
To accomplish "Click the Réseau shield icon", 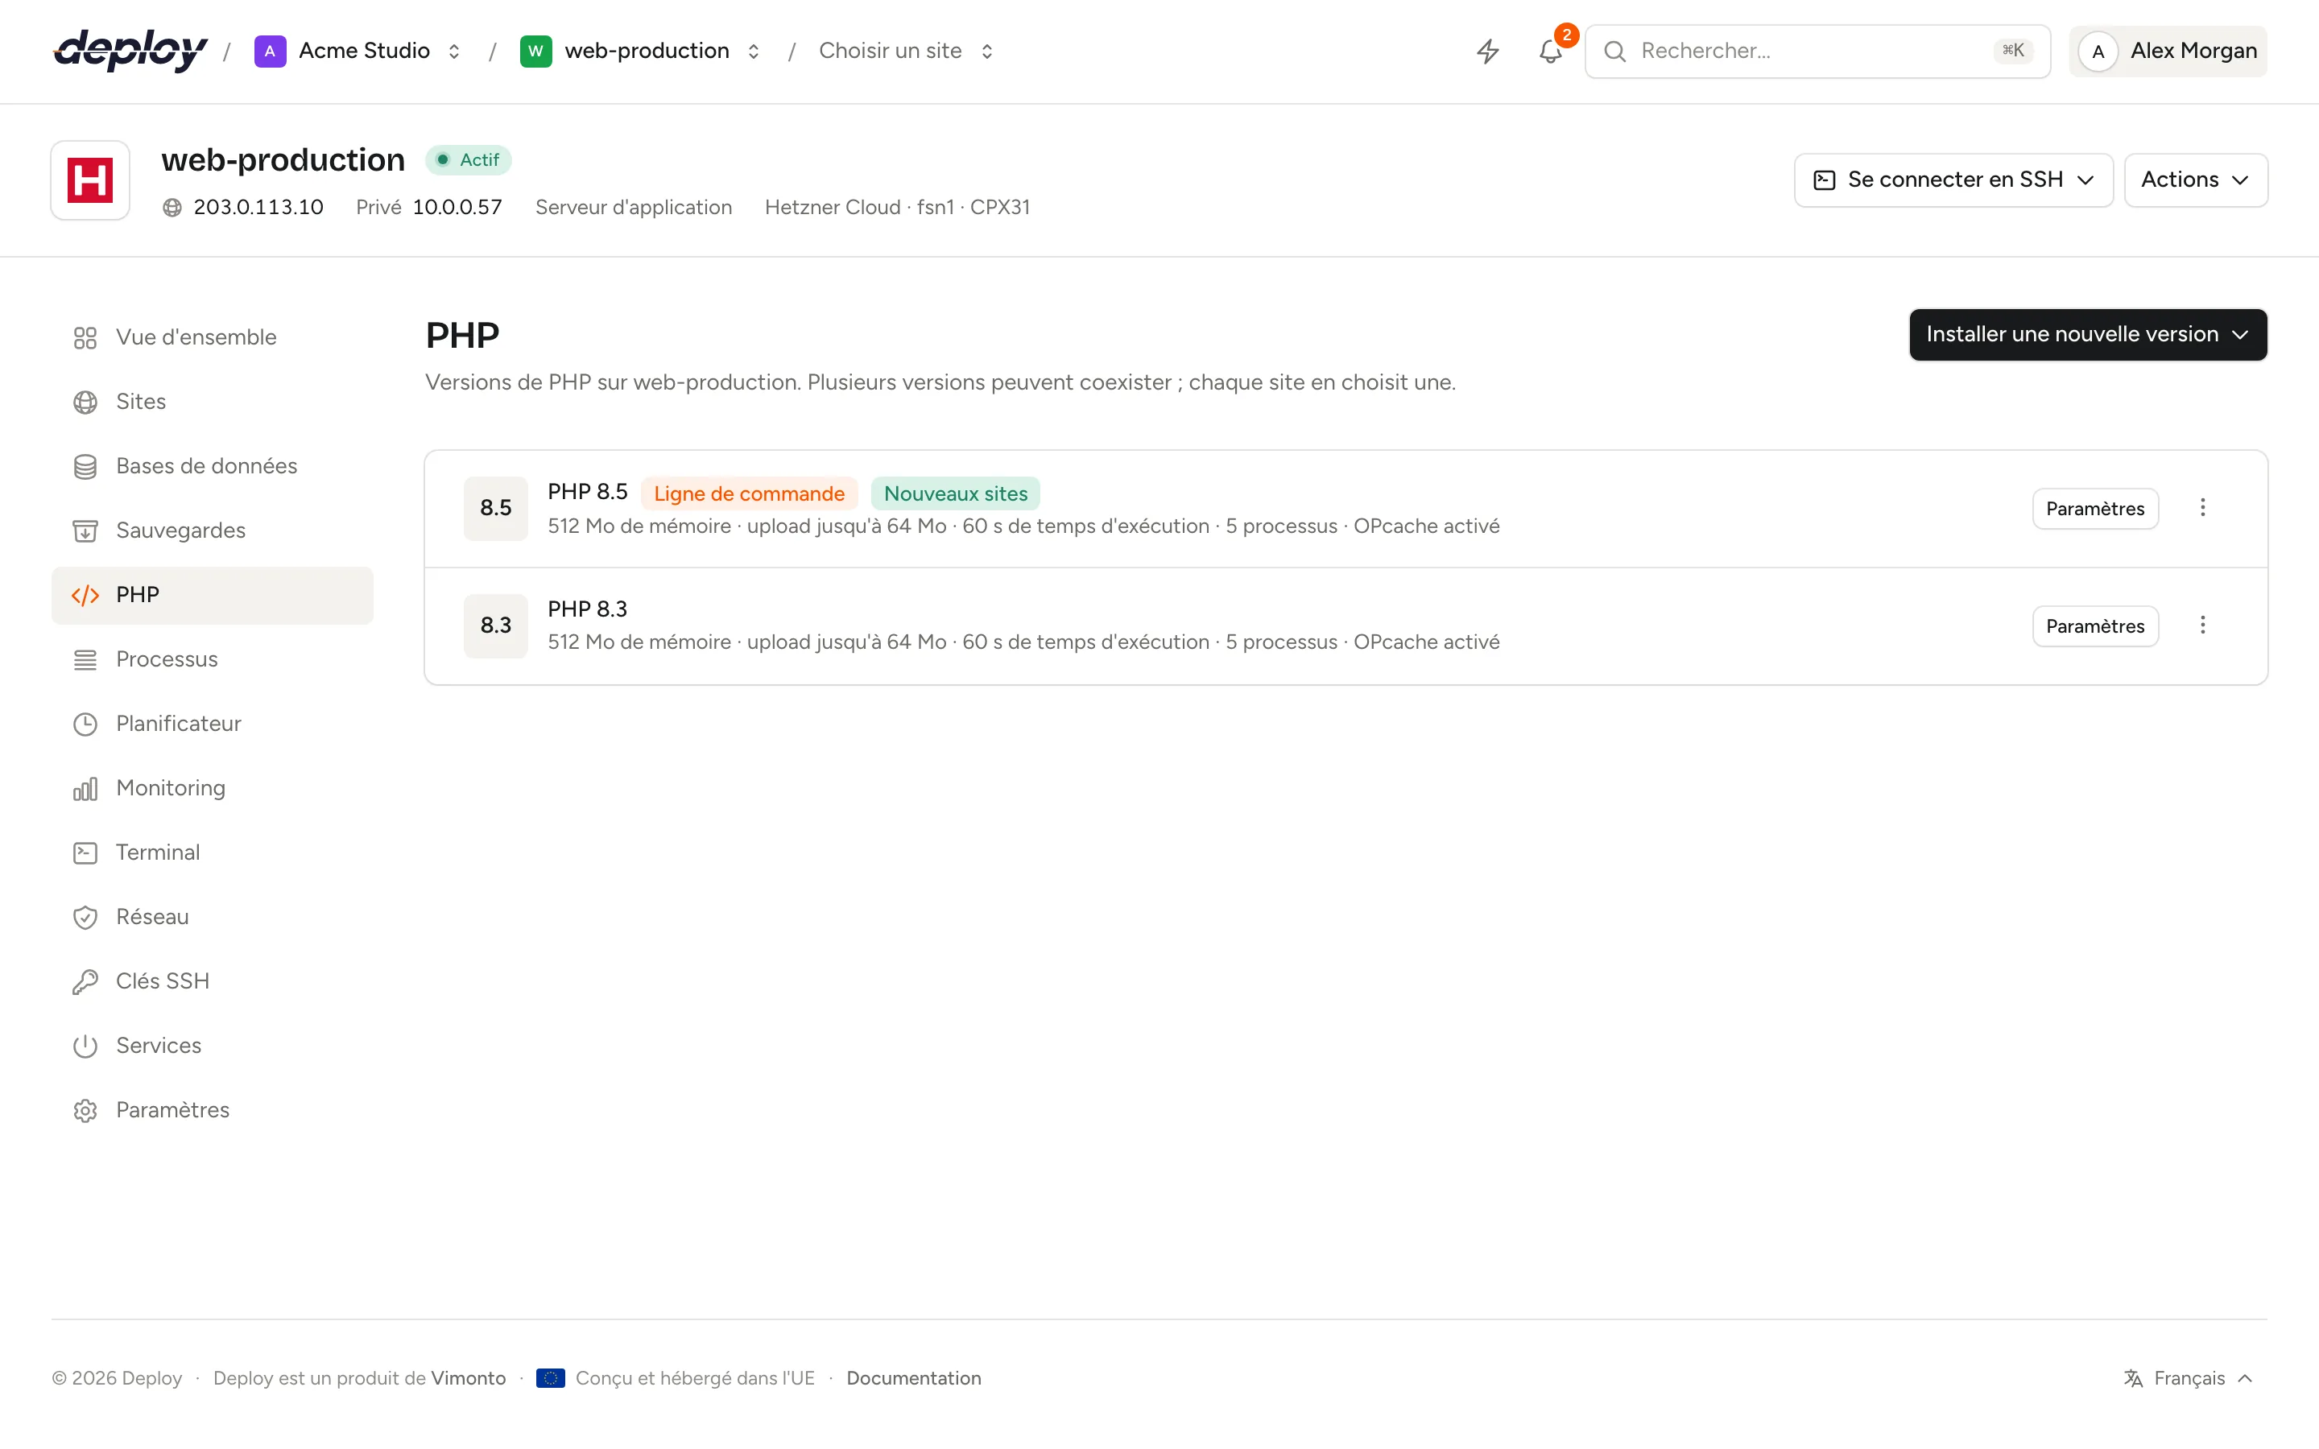I will point(85,917).
